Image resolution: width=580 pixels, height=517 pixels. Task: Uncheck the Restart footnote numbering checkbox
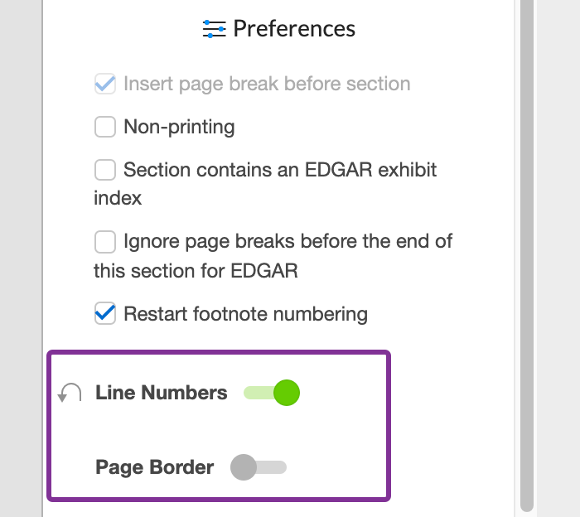click(x=104, y=314)
